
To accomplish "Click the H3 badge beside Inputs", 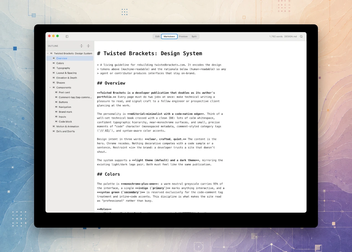I will click(56, 117).
